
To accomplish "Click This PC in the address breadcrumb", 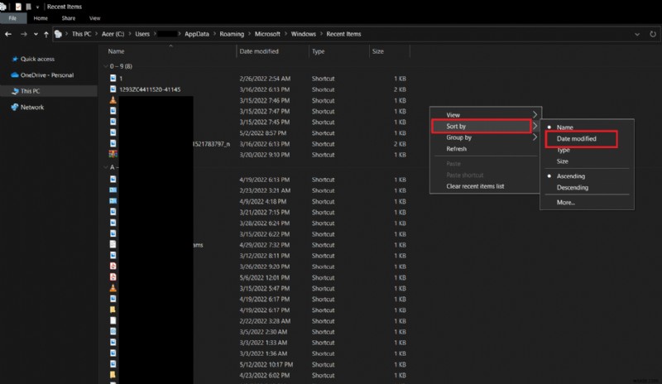I will (81, 34).
